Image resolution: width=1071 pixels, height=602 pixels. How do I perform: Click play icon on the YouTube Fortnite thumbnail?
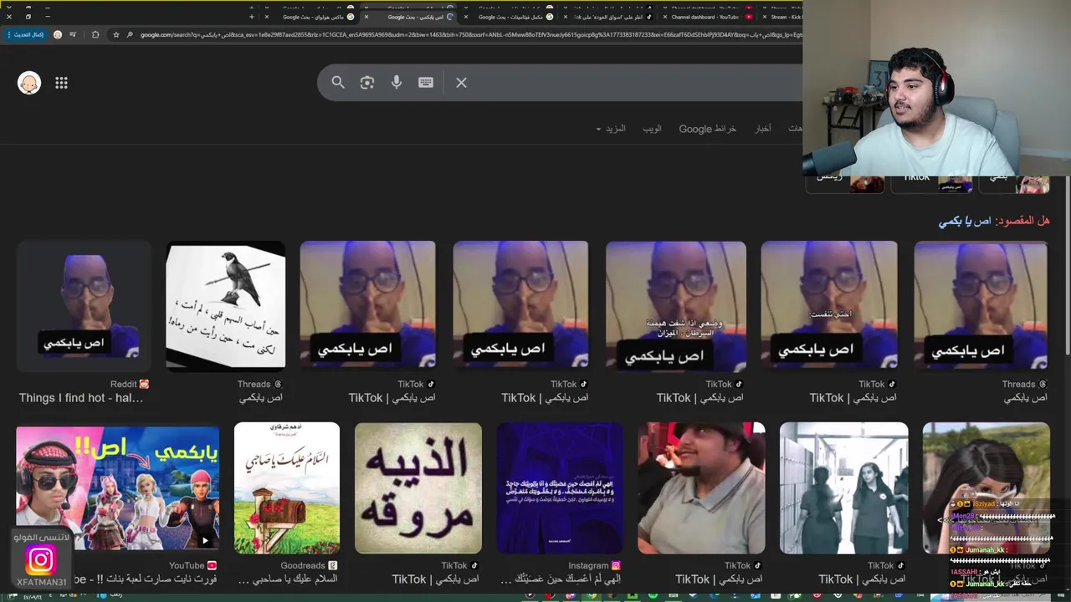point(205,540)
